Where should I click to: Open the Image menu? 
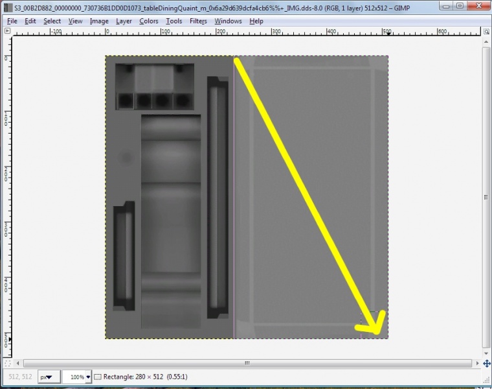(x=99, y=21)
